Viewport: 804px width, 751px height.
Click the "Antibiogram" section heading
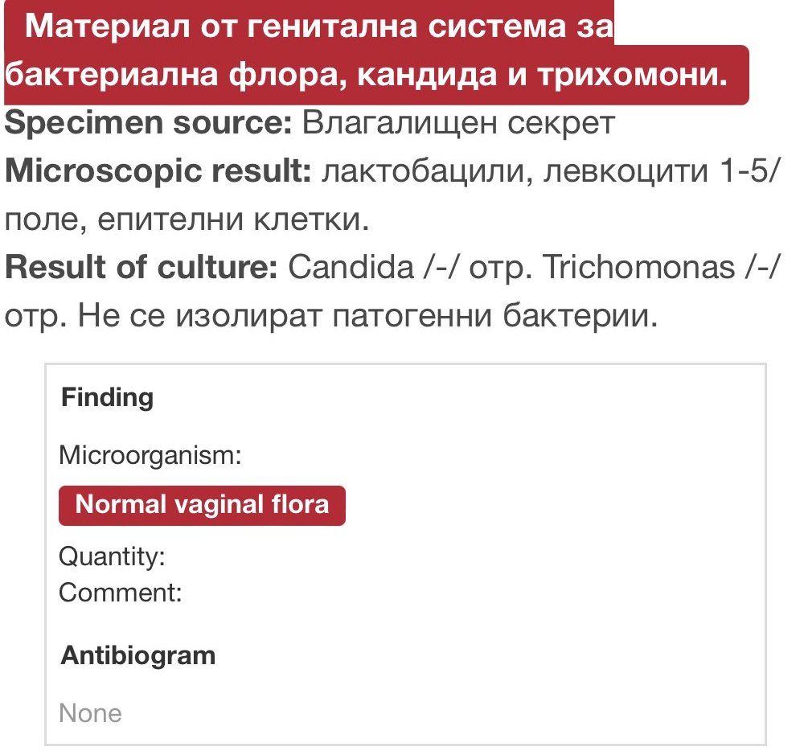pyautogui.click(x=138, y=655)
